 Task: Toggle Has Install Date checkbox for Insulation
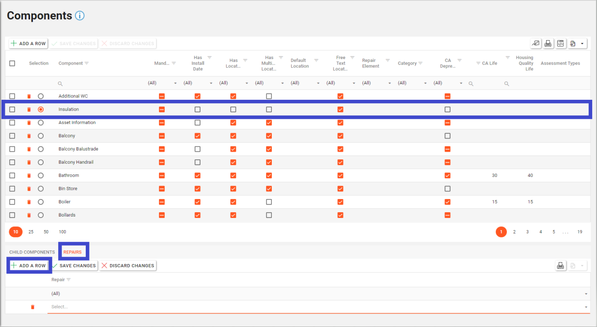pyautogui.click(x=197, y=109)
